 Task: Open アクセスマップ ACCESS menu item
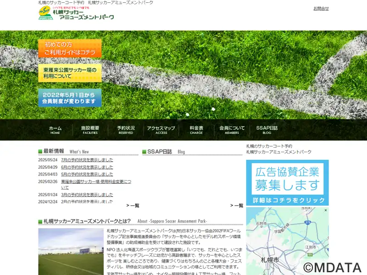pyautogui.click(x=161, y=130)
